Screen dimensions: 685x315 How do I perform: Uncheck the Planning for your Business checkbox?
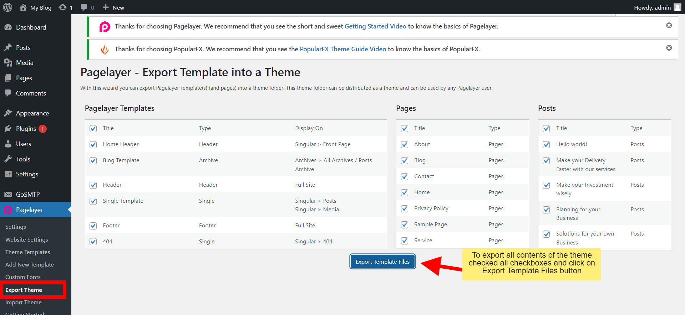pos(546,210)
